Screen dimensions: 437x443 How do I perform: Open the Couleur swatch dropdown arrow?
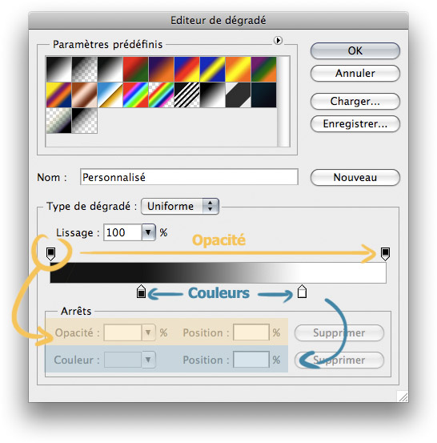click(148, 360)
